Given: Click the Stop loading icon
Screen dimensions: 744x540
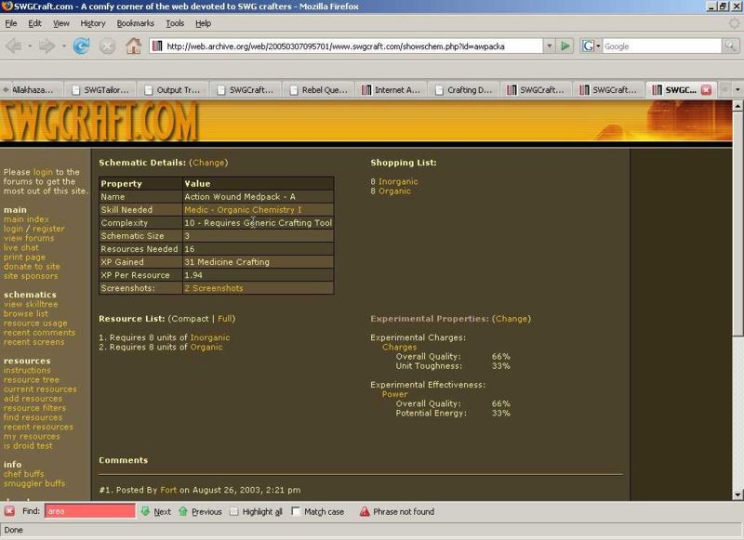Looking at the screenshot, I should pyautogui.click(x=107, y=46).
